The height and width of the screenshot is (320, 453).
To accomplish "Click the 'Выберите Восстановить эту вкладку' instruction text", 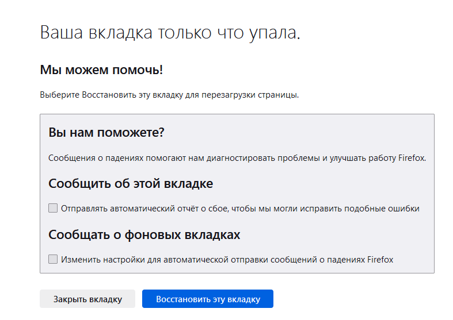I will tap(169, 95).
